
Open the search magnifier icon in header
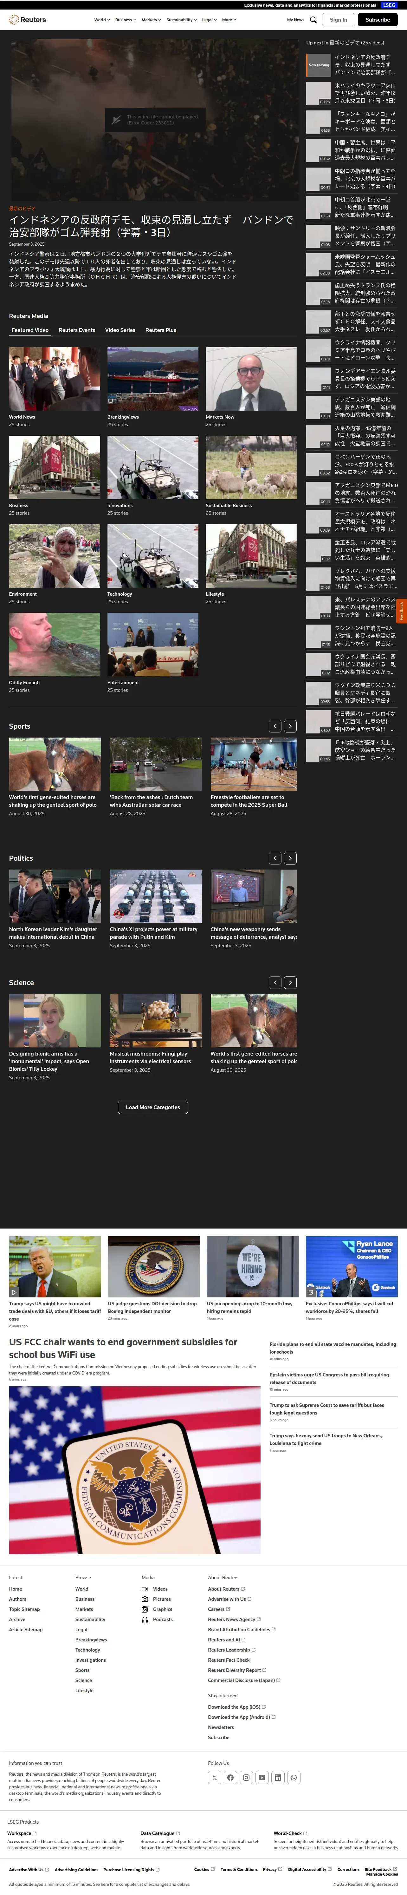pyautogui.click(x=313, y=20)
